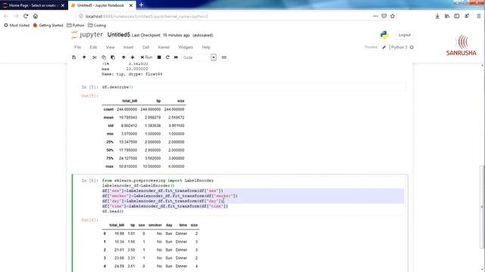Click the mean row label in describe table

(x=108, y=118)
